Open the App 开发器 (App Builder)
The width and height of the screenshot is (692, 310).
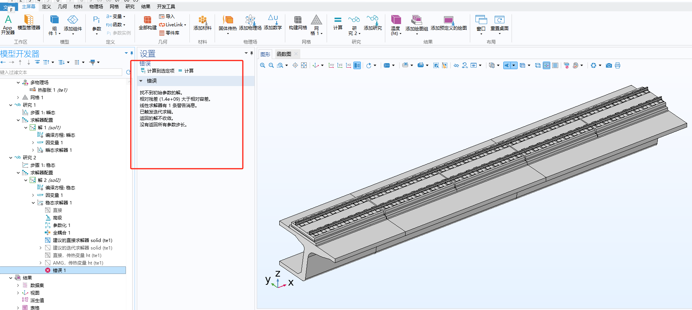coord(8,25)
